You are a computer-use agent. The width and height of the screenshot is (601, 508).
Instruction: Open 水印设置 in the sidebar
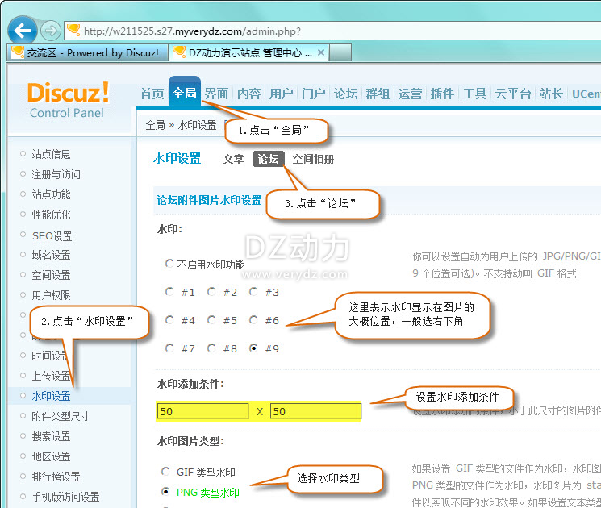51,396
